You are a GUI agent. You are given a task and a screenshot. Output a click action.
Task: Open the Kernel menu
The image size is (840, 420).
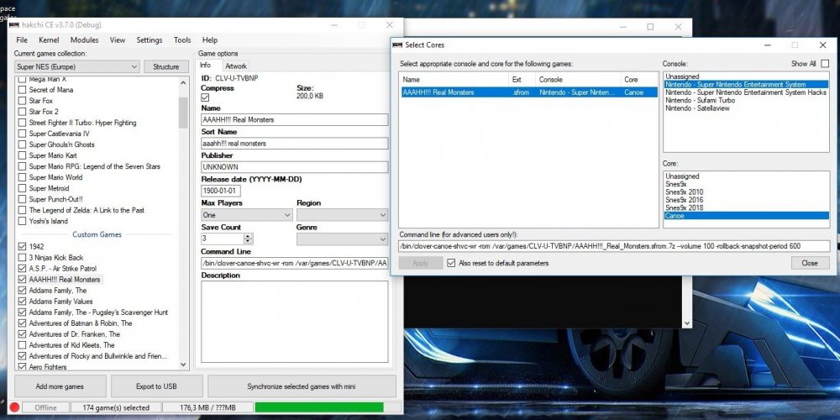click(x=49, y=39)
